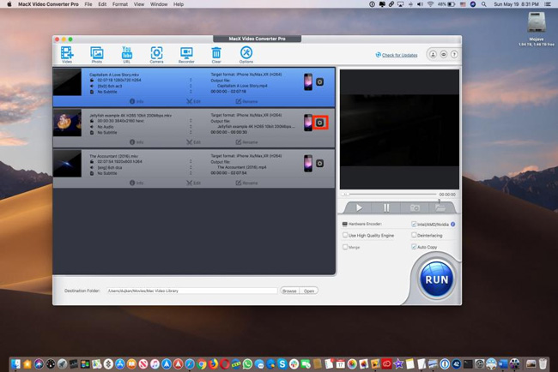Open Spotlight search in the menu bar
The image size is (558, 372).
(x=483, y=4)
